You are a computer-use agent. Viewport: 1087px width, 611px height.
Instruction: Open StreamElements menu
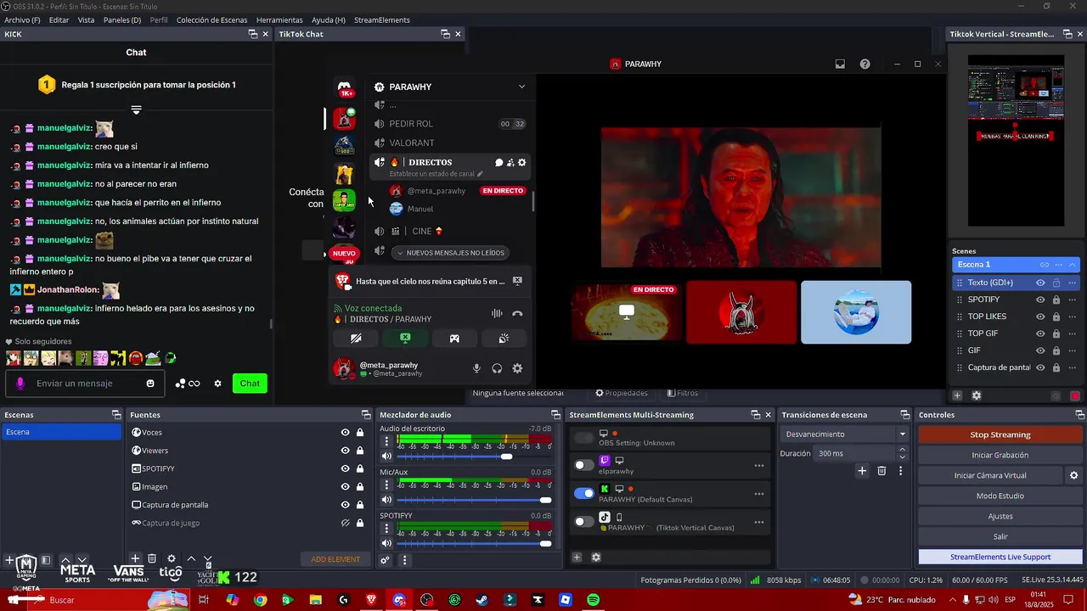point(381,20)
